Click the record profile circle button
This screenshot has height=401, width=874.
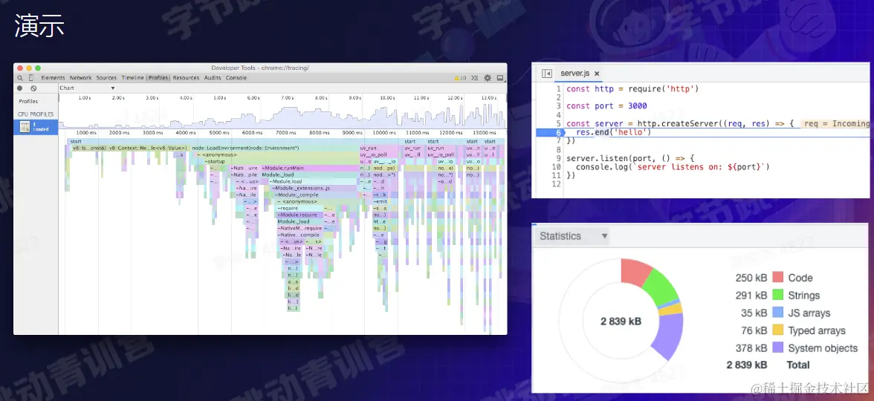20,88
